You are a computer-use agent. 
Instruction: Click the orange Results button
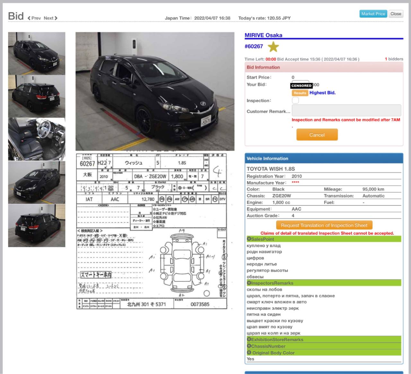click(x=300, y=93)
